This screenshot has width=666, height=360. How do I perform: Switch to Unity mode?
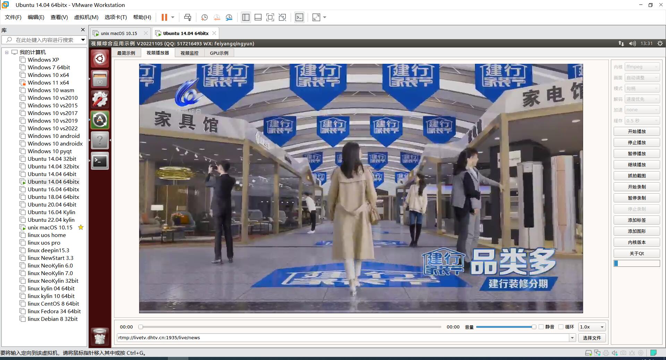tap(282, 17)
